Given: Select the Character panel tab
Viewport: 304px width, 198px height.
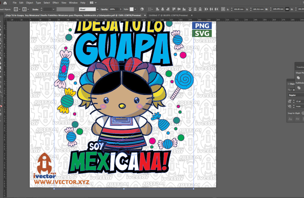Looking at the screenshot, I should [x=292, y=84].
